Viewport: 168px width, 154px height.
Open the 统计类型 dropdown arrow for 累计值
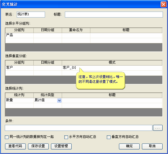[59, 101]
